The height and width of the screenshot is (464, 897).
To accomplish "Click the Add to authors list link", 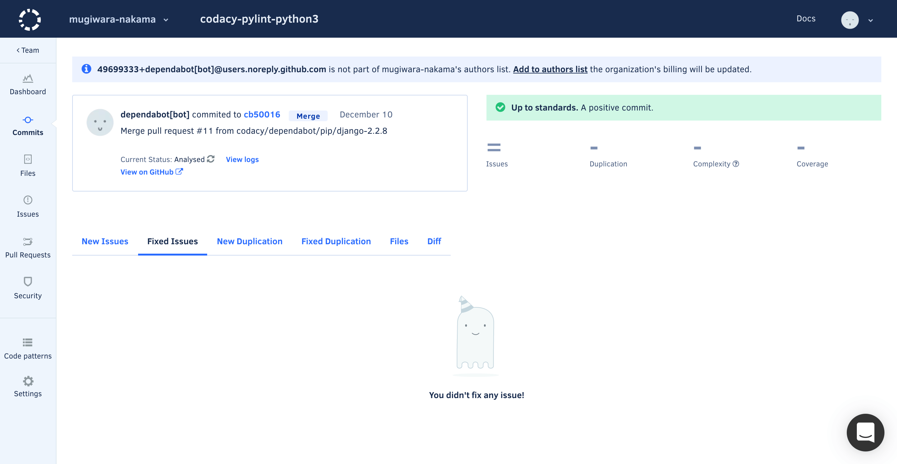I will click(x=550, y=69).
